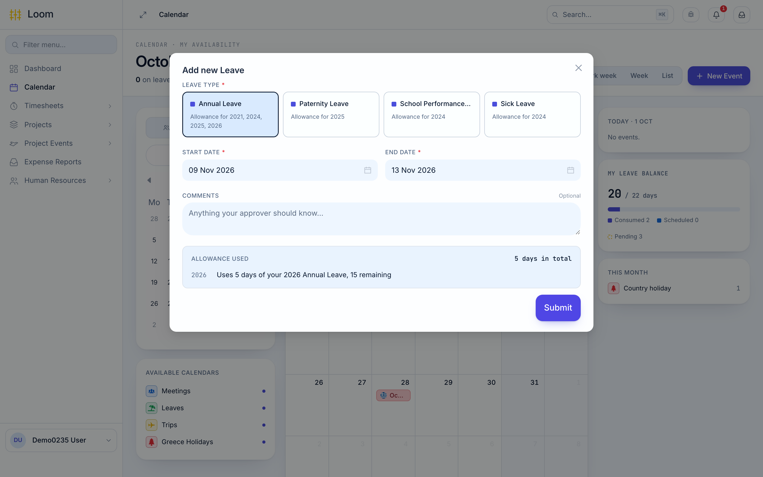Screen dimensions: 763x477
Task: Submit the leave request
Action: click(558, 308)
